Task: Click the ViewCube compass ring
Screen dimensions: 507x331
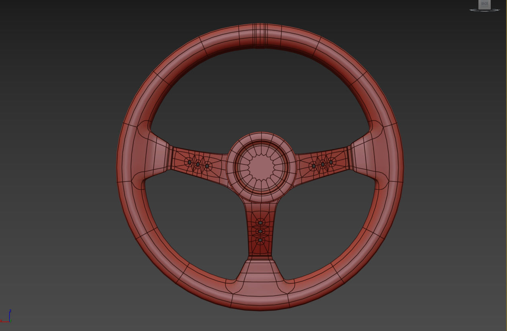Action: pos(484,10)
